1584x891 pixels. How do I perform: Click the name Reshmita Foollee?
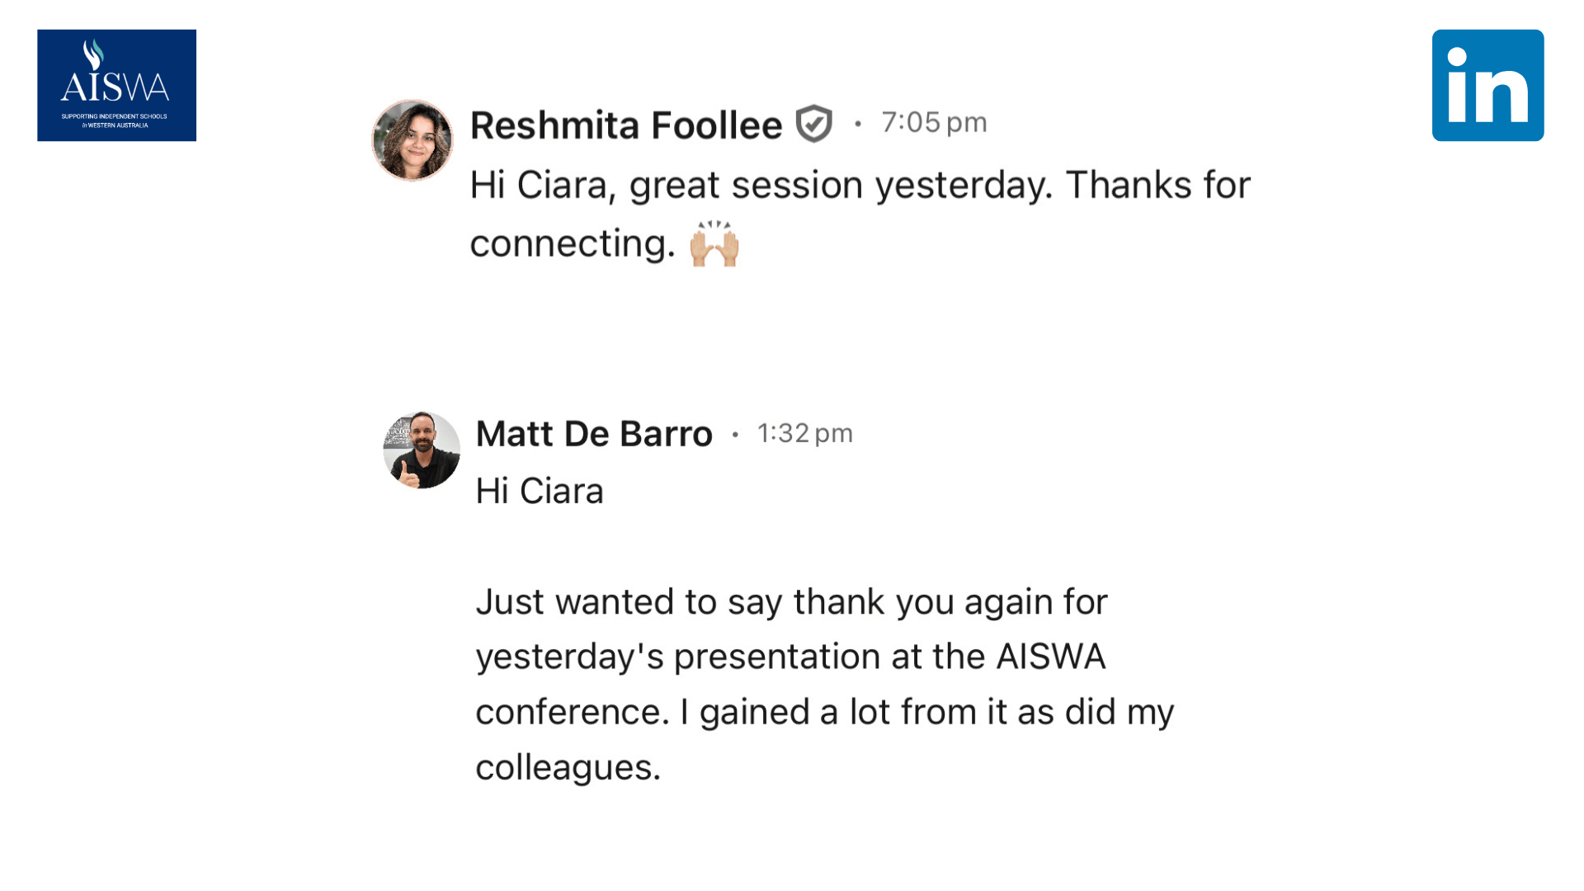coord(625,125)
